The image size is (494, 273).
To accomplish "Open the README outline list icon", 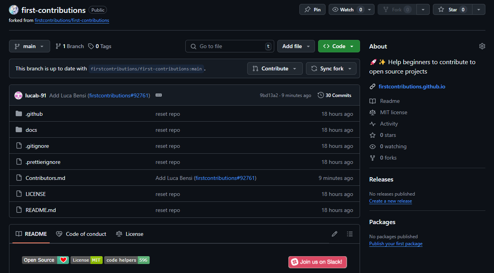I will (x=350, y=234).
